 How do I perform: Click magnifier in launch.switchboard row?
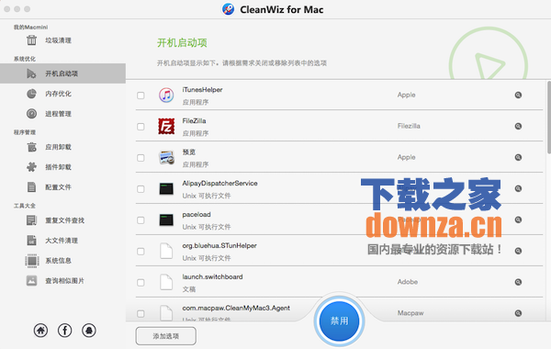point(518,282)
